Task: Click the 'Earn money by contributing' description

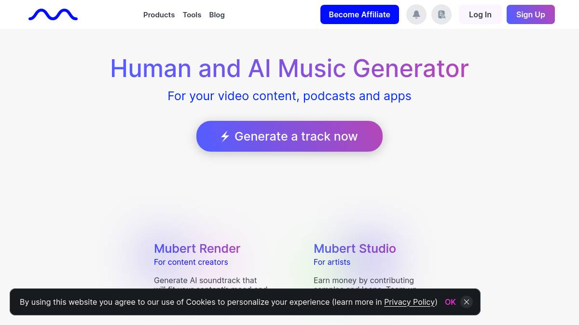Action: pos(363,280)
